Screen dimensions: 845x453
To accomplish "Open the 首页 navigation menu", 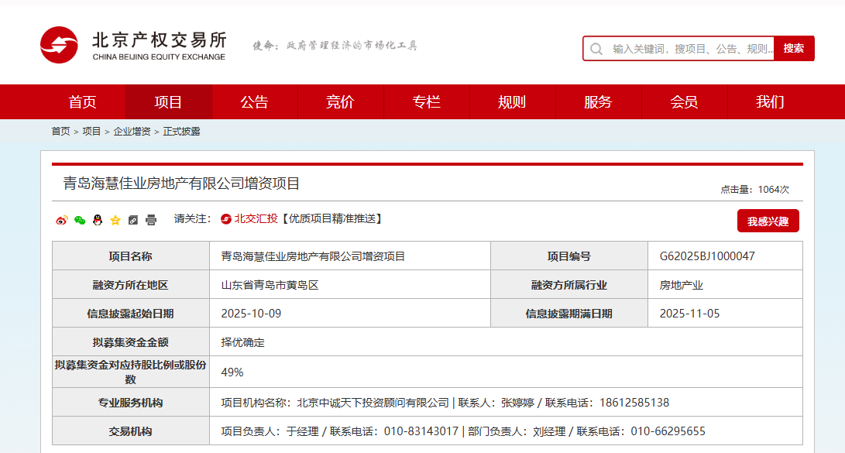I will click(82, 102).
